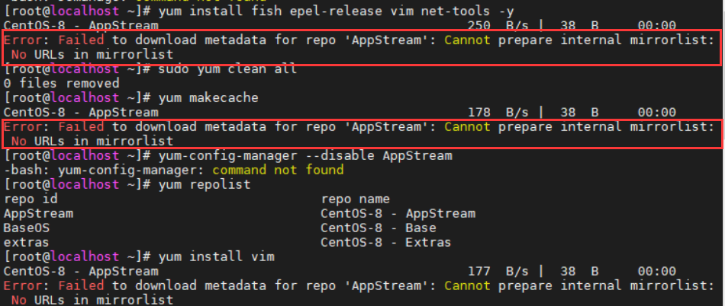Click the '0 files removed' output line
Screen dimensions: 725x306
(61, 83)
